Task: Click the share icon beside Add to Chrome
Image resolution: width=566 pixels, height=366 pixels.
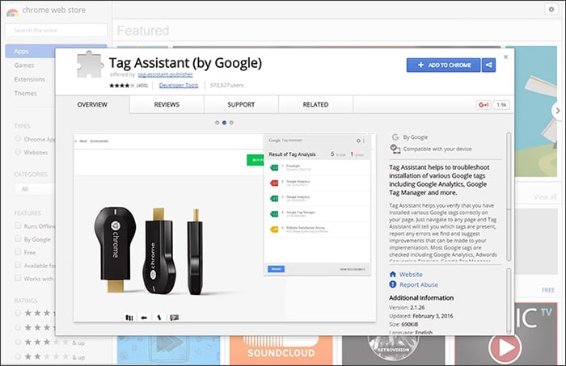Action: 488,65
